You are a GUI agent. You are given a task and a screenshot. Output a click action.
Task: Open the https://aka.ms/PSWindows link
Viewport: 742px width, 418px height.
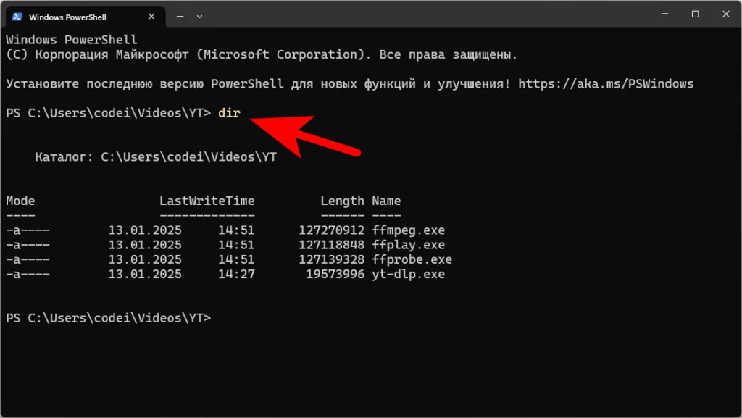606,84
